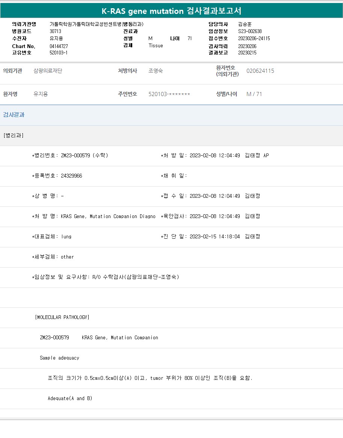Click the Chart No. value 04144727

59,46
